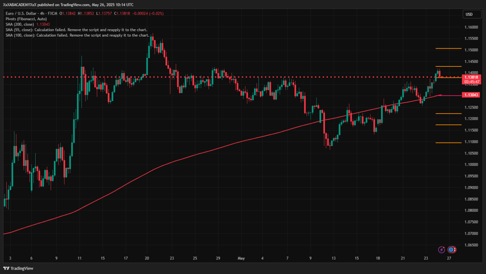Click date 13 on the time axis
This screenshot has height=274, width=486.
[333, 258]
